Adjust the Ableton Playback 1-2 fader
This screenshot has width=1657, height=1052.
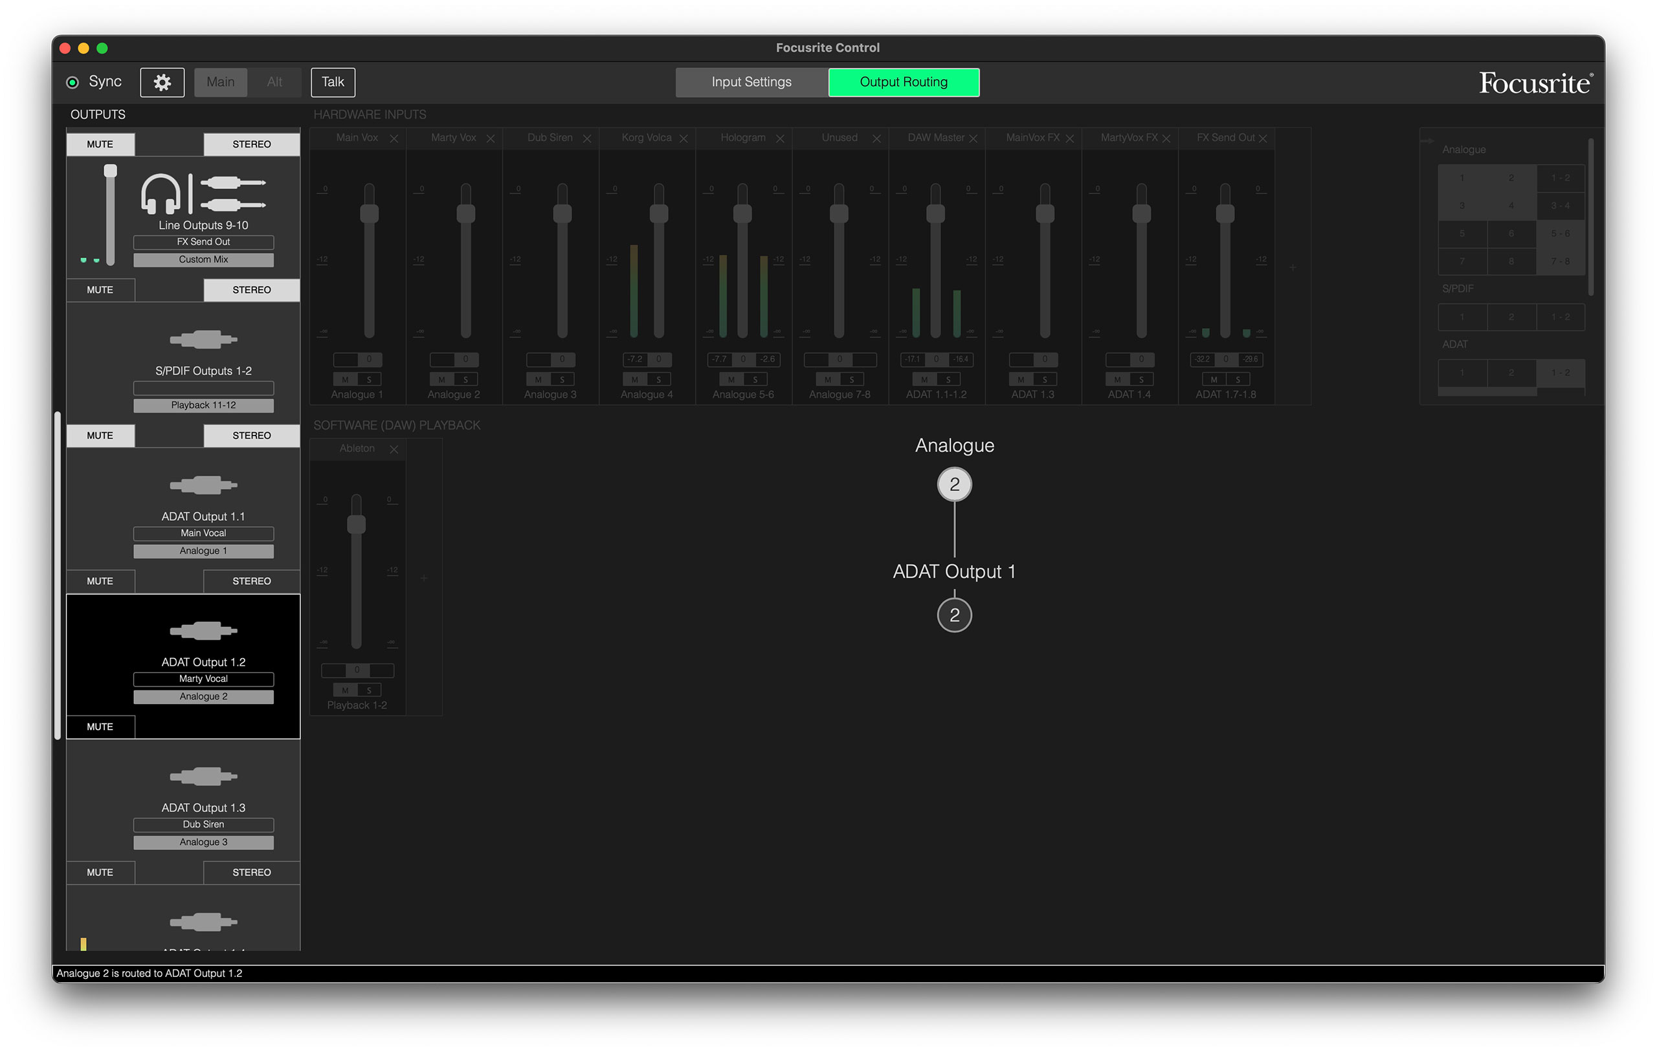(357, 524)
